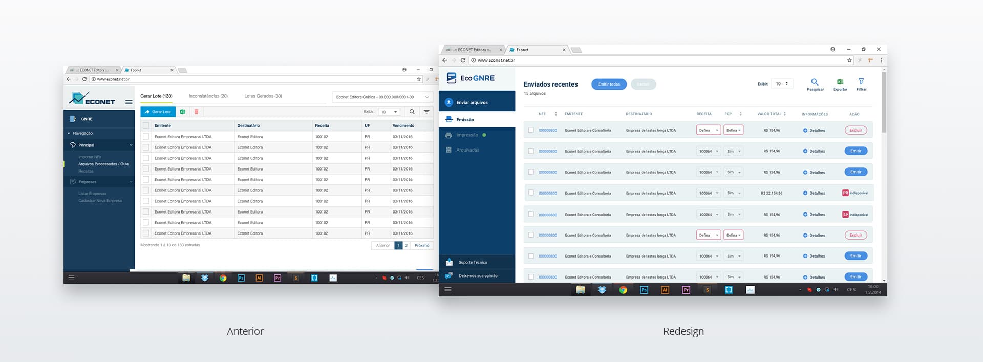This screenshot has height=362, width=983.
Task: Collapse the Empresas section in the Anterior sidebar
Action: (x=131, y=182)
